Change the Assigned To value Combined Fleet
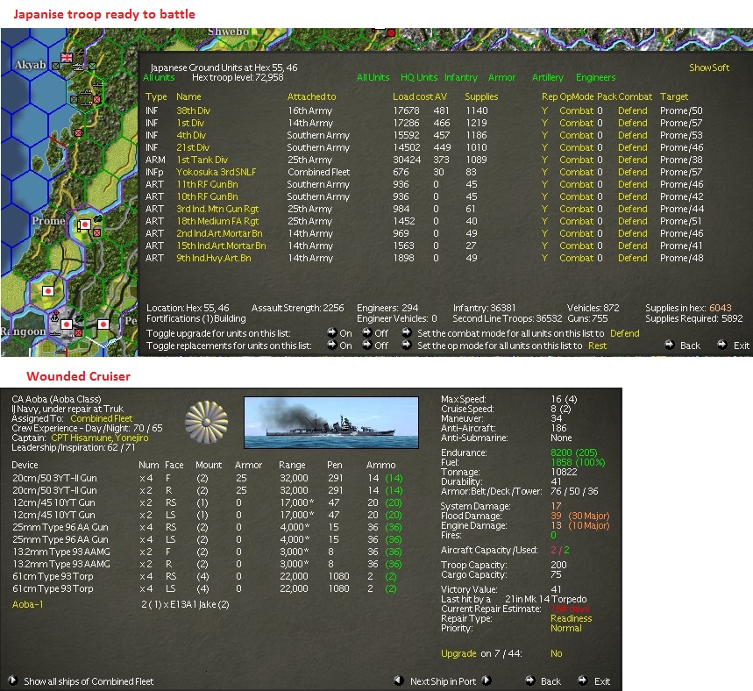Screen dimensions: 753x691 tap(102, 418)
